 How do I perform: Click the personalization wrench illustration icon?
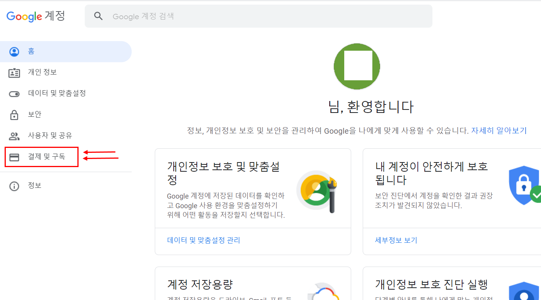(x=317, y=191)
